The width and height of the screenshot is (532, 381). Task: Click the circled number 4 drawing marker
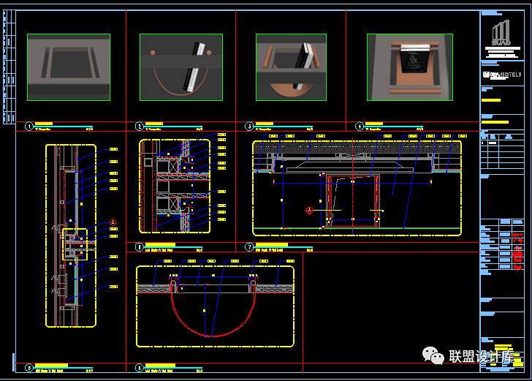coord(359,127)
